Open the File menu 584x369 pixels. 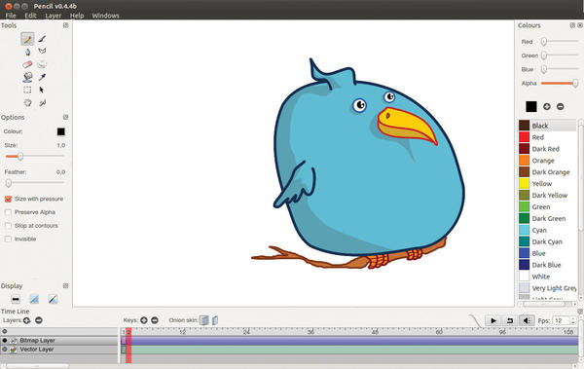pos(11,16)
